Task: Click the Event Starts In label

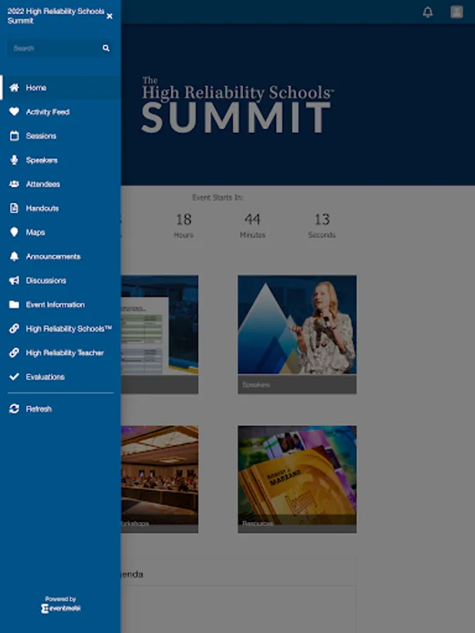Action: click(x=217, y=198)
